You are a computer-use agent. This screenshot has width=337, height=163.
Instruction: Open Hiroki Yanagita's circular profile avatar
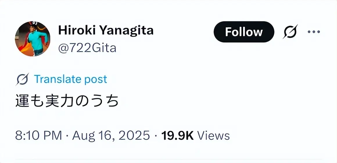33,39
